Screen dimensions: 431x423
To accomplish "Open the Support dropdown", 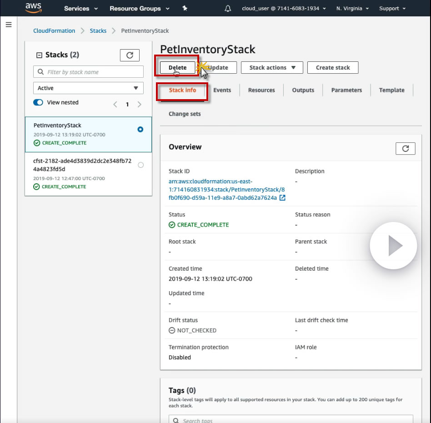I will 392,8.
